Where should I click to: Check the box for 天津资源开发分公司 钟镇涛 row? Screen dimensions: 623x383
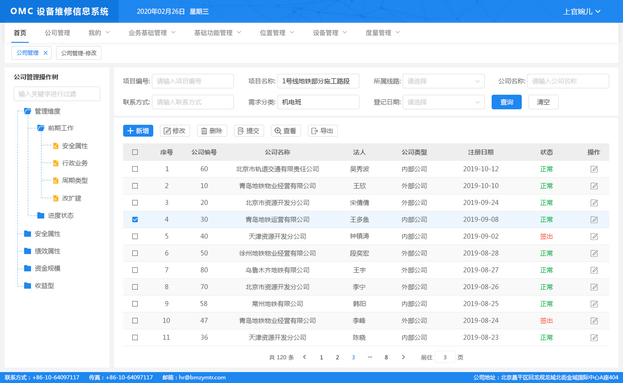coord(135,236)
